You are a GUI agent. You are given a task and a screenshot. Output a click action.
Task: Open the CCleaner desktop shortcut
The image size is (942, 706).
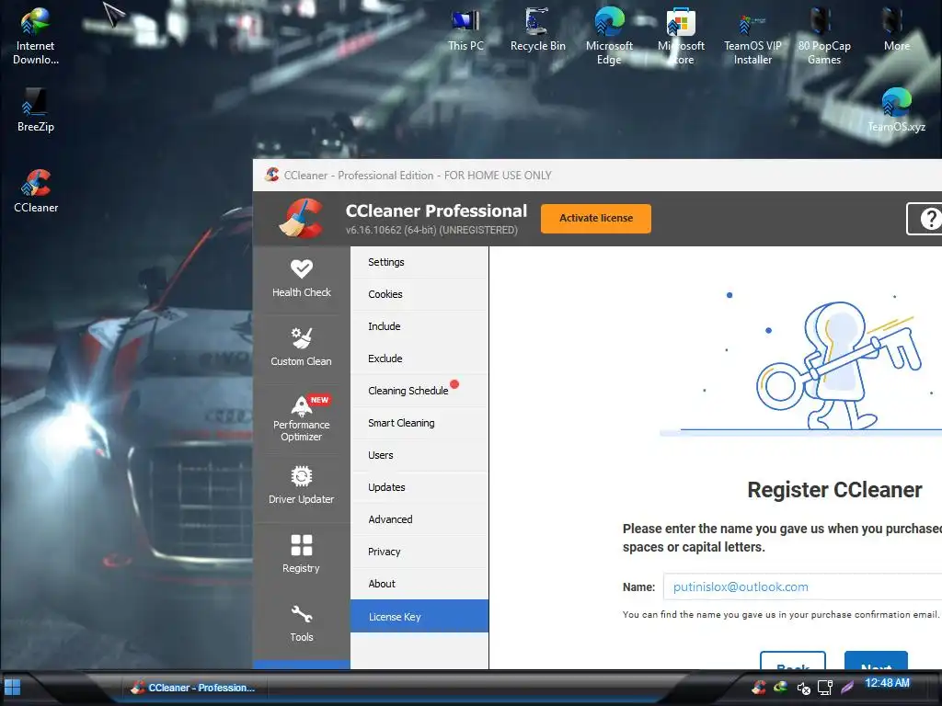(36, 190)
